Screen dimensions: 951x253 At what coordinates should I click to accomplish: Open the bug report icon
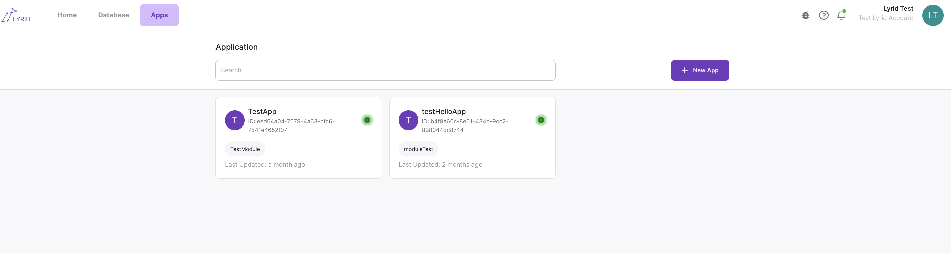click(805, 15)
